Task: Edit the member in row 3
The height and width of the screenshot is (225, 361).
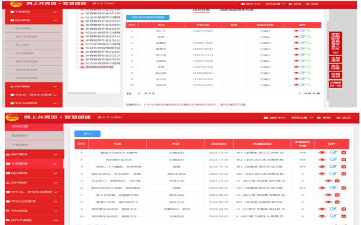Action: pos(302,43)
